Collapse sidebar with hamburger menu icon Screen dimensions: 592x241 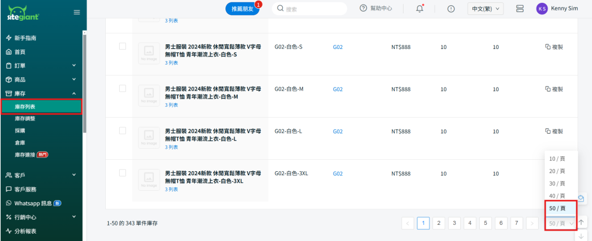pos(77,13)
